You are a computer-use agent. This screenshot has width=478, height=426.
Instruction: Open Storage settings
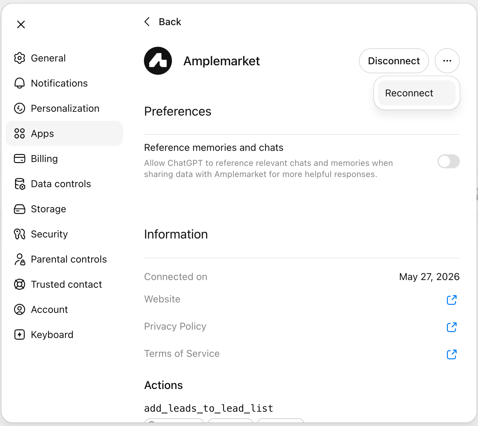pos(64,209)
